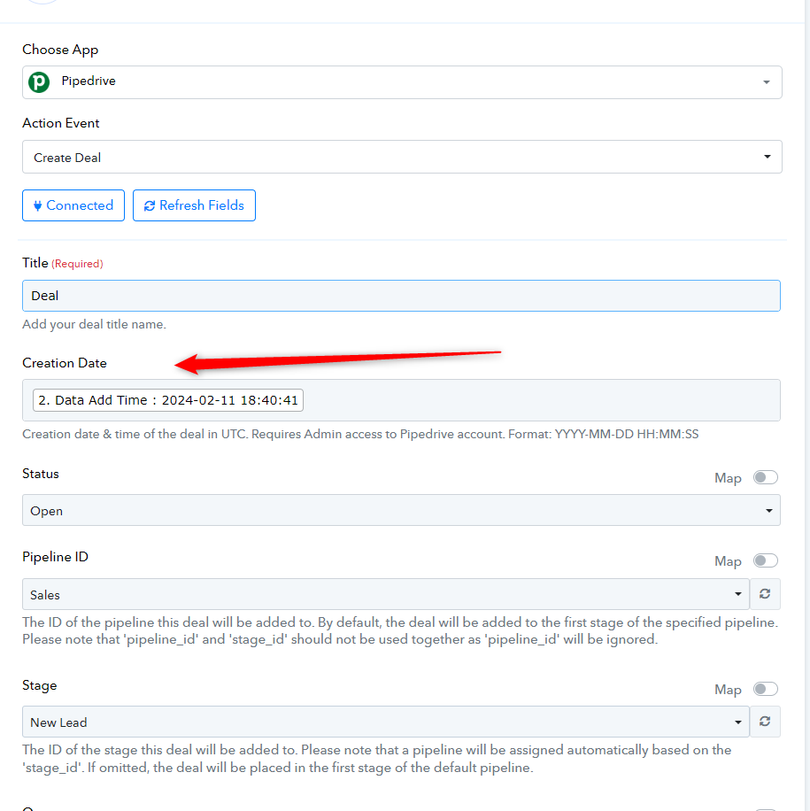Reload Stage options with refresh icon
The image size is (810, 811).
pyautogui.click(x=765, y=722)
